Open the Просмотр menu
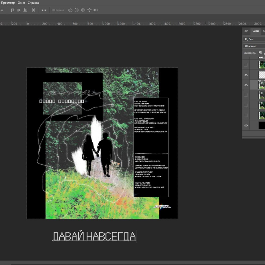This screenshot has width=265, height=265. pos(8,3)
